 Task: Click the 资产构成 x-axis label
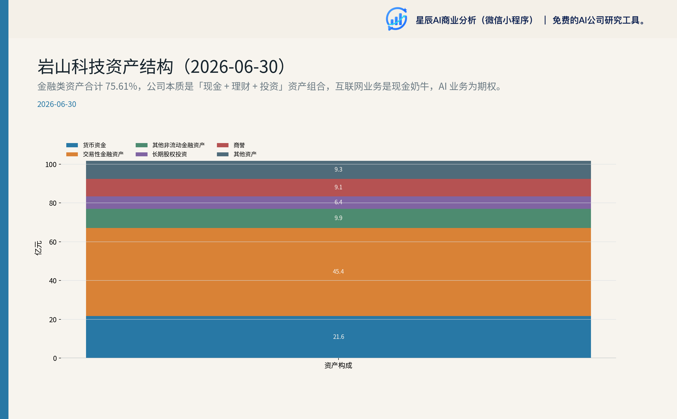tap(338, 365)
